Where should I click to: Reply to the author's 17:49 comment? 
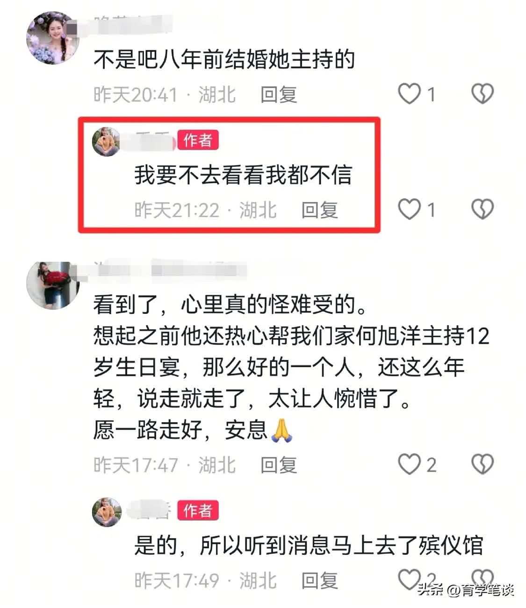click(x=319, y=580)
